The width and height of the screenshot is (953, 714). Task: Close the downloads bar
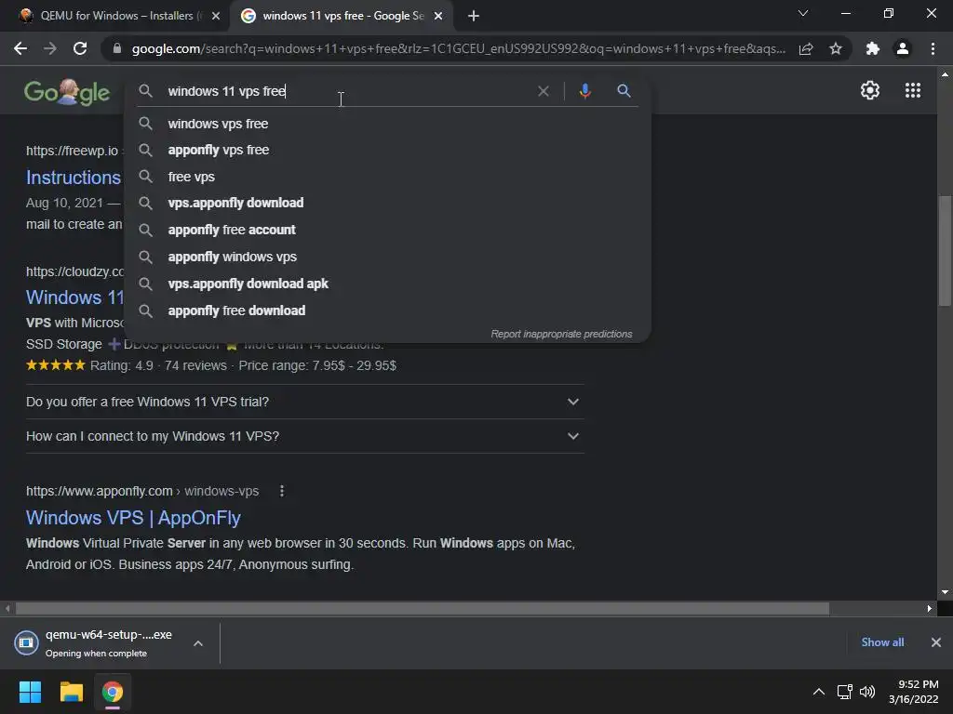click(936, 642)
